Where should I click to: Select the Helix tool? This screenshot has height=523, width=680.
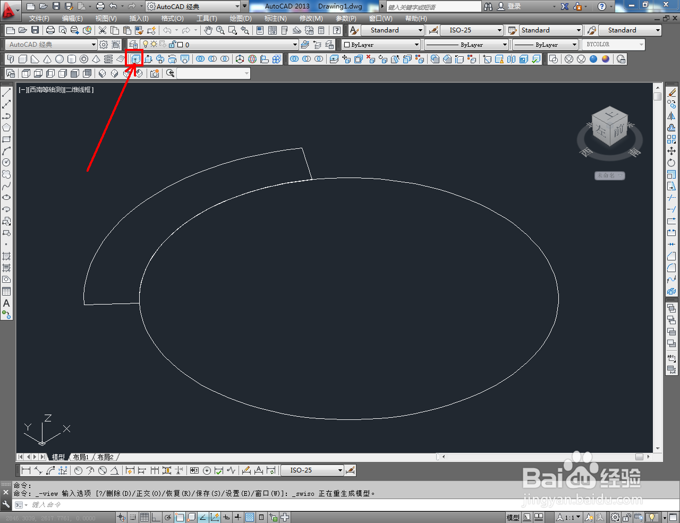click(108, 59)
